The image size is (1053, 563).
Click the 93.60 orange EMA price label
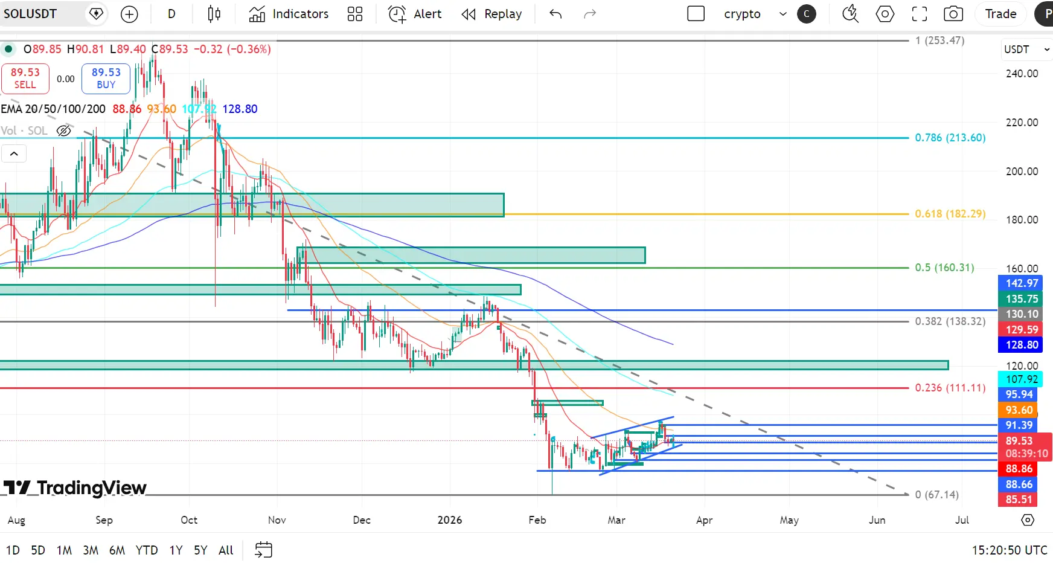pos(1019,410)
